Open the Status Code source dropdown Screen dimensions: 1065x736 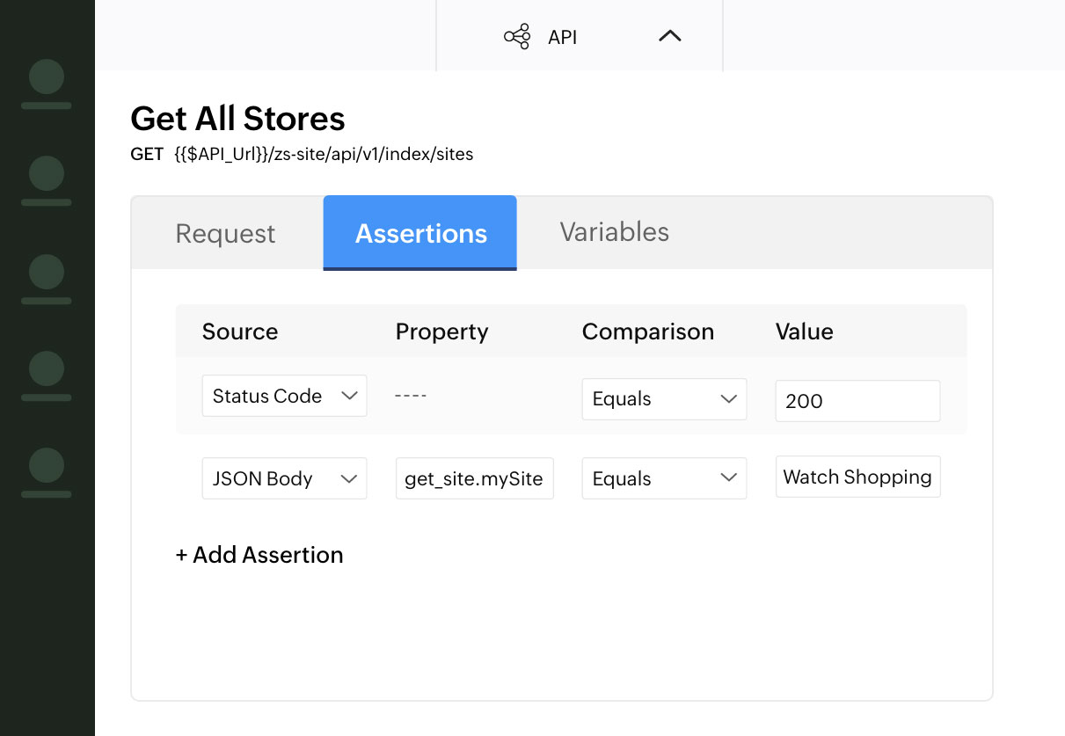coord(284,397)
